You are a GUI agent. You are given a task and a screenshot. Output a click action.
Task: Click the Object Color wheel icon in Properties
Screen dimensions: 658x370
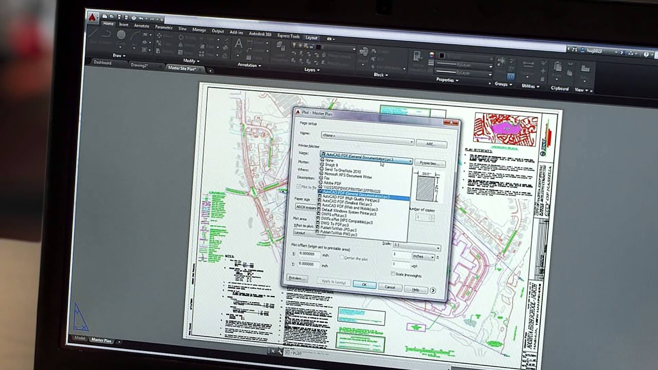(x=432, y=54)
